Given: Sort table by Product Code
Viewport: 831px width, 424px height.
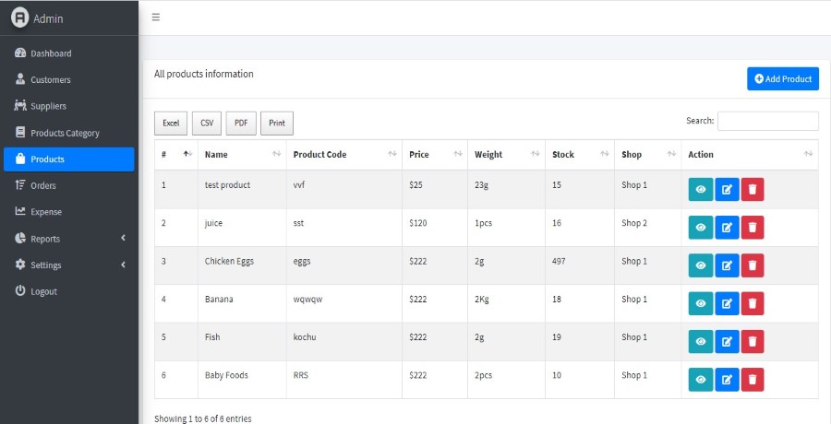Looking at the screenshot, I should pyautogui.click(x=344, y=155).
